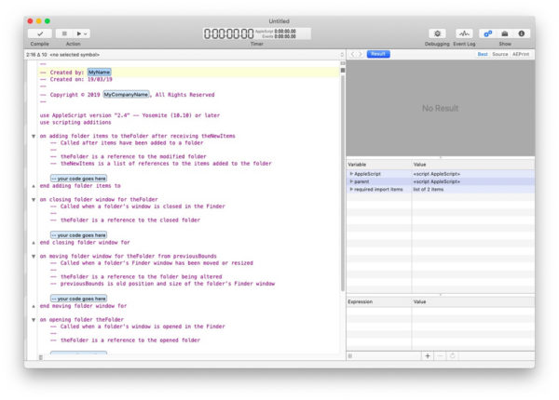Switch result view to Source
The width and height of the screenshot is (559, 400).
click(x=499, y=54)
